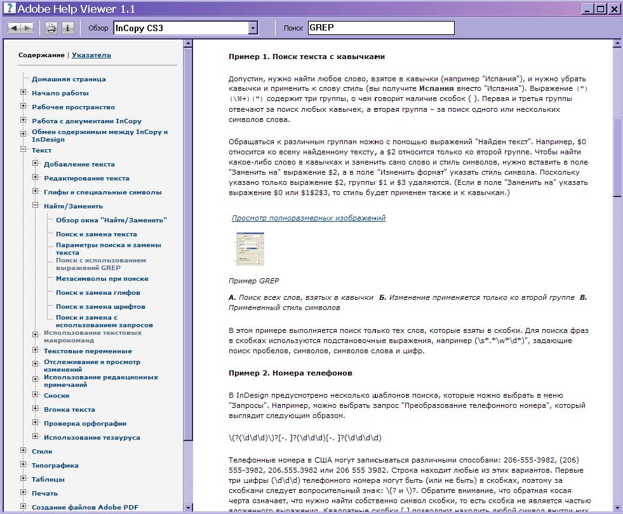623x514 pixels.
Task: Expand Глифы и специальные символы
Action: click(36, 191)
